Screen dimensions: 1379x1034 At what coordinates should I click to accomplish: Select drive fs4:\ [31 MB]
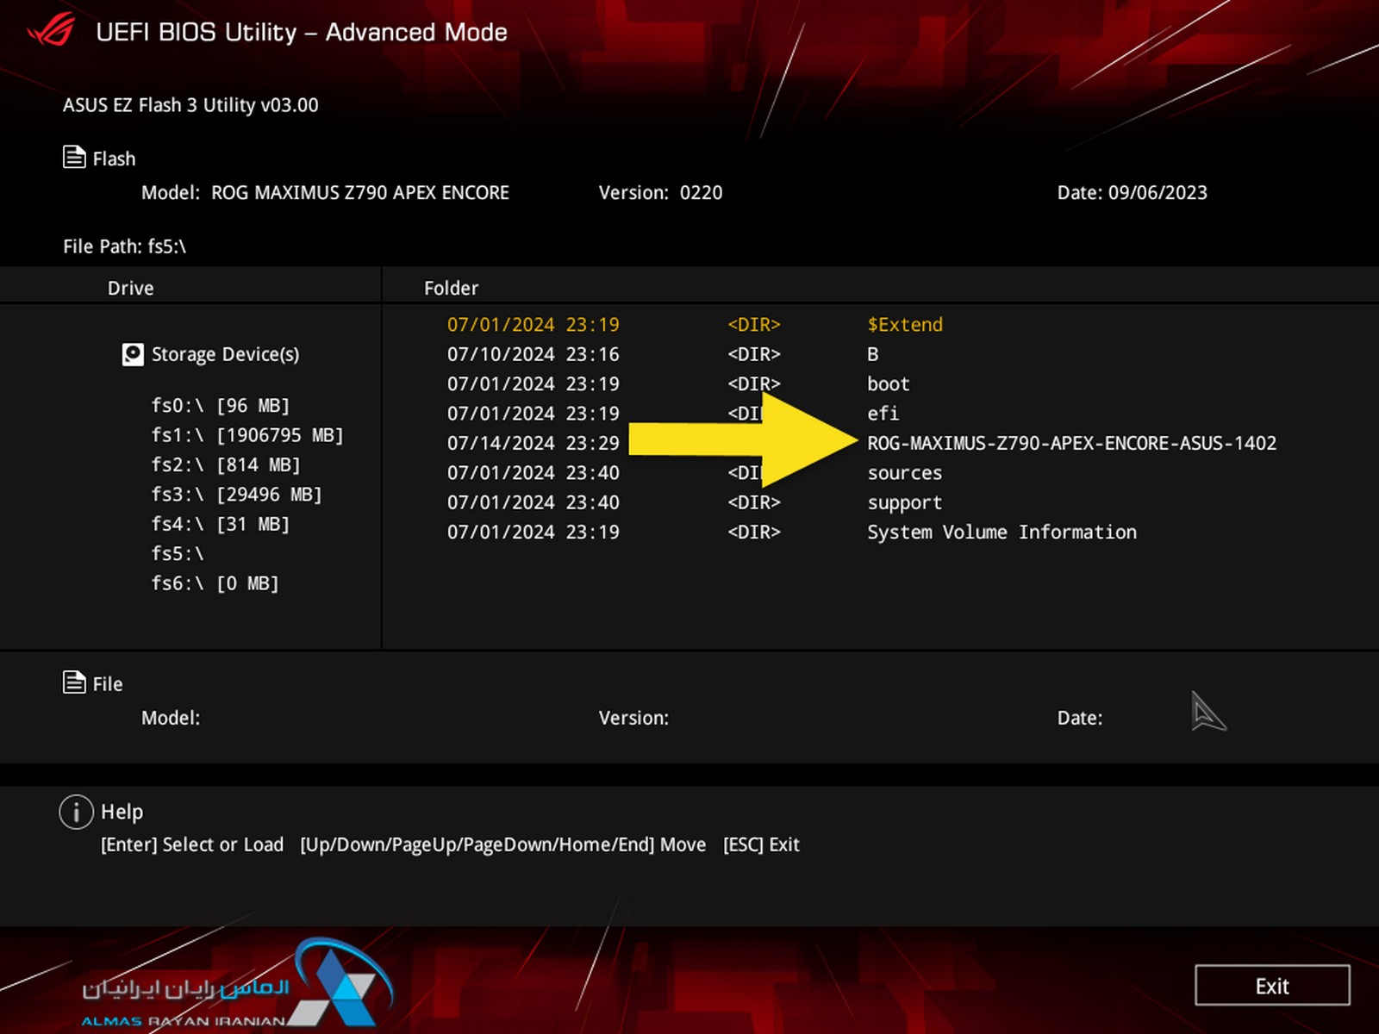pos(221,524)
